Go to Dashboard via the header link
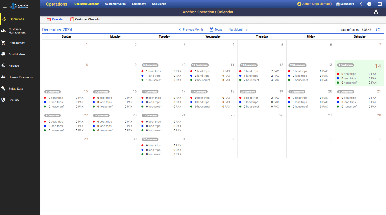Viewport: 386px width, 215px height. (345, 4)
